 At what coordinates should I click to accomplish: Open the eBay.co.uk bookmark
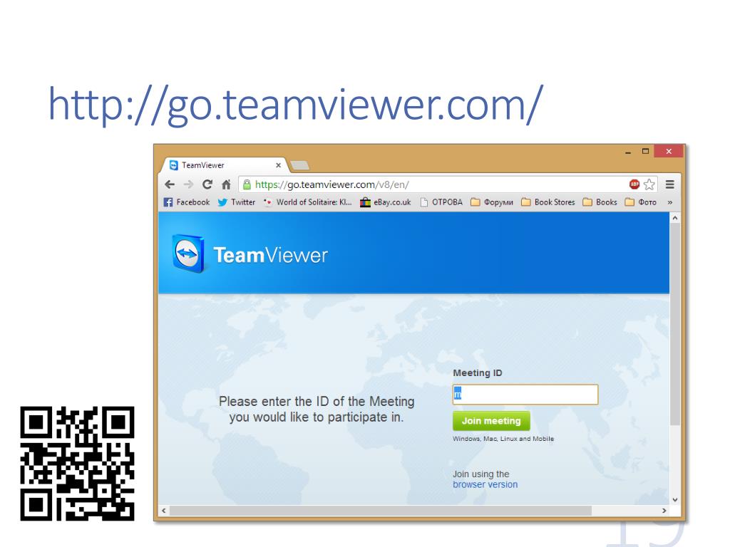pos(386,202)
